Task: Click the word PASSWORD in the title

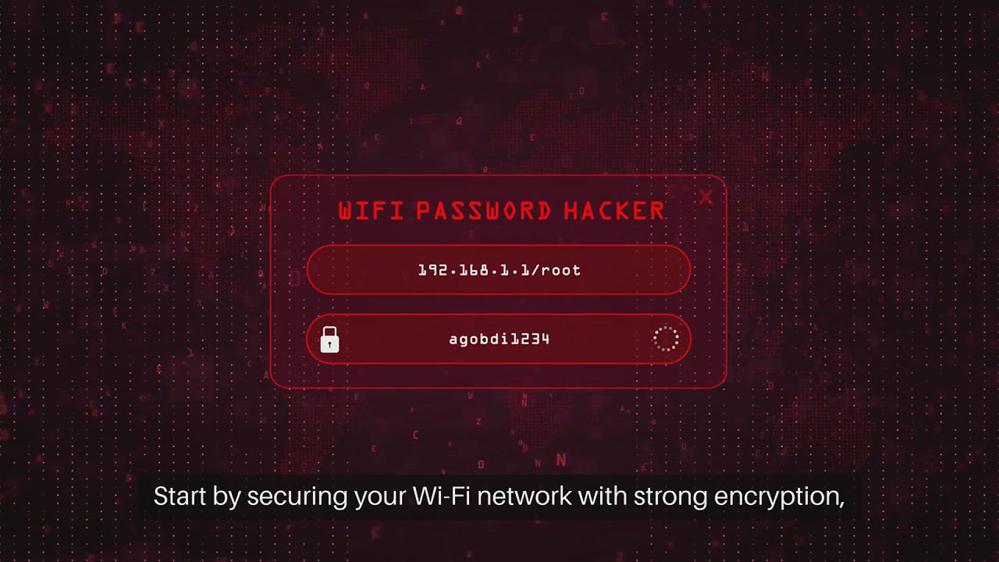Action: pyautogui.click(x=483, y=211)
